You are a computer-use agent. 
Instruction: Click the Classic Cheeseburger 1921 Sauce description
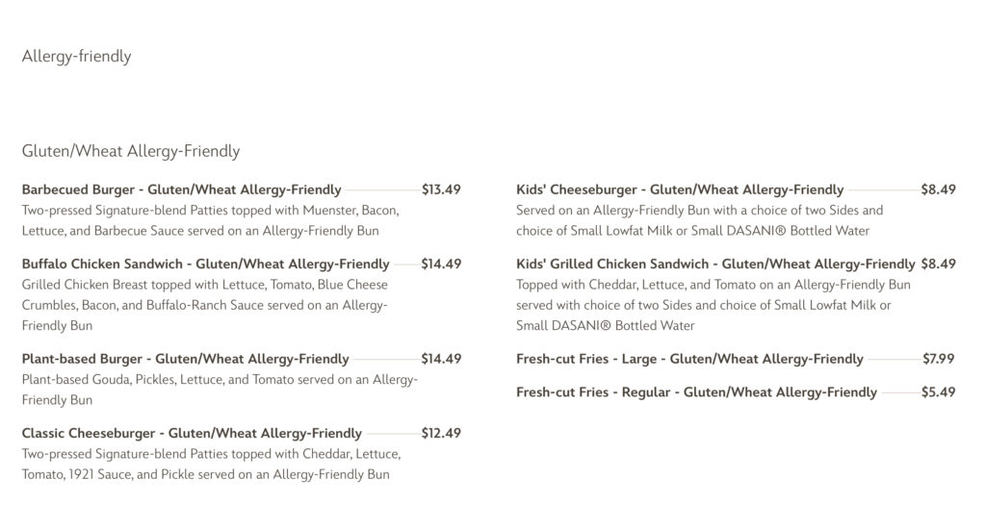(x=210, y=464)
